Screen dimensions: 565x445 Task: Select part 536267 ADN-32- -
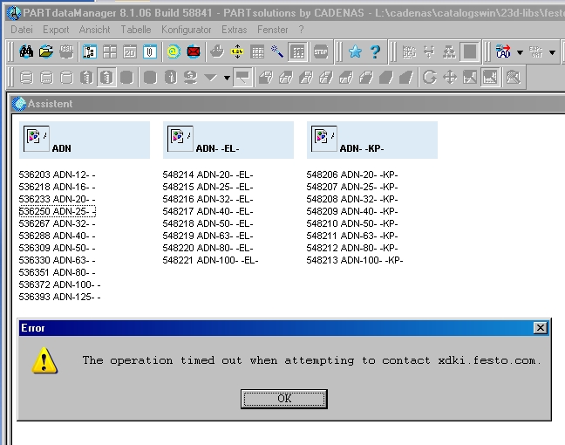[57, 223]
